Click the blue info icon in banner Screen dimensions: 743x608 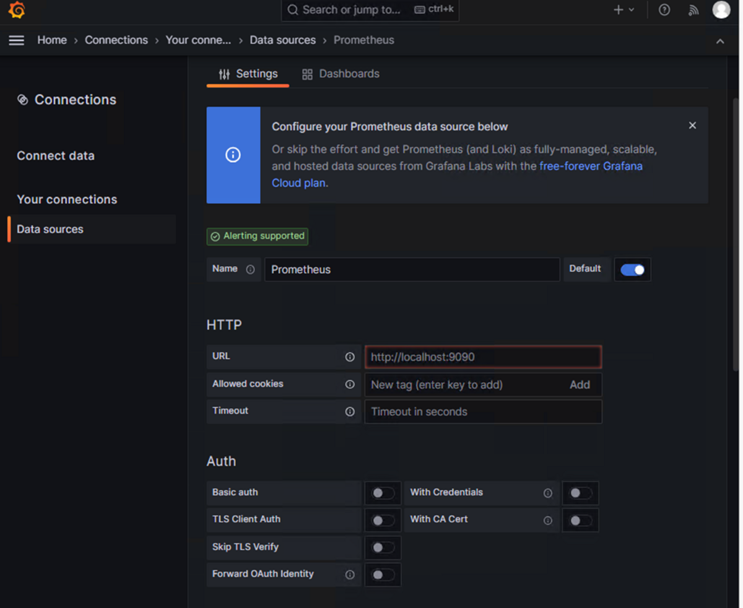click(233, 155)
